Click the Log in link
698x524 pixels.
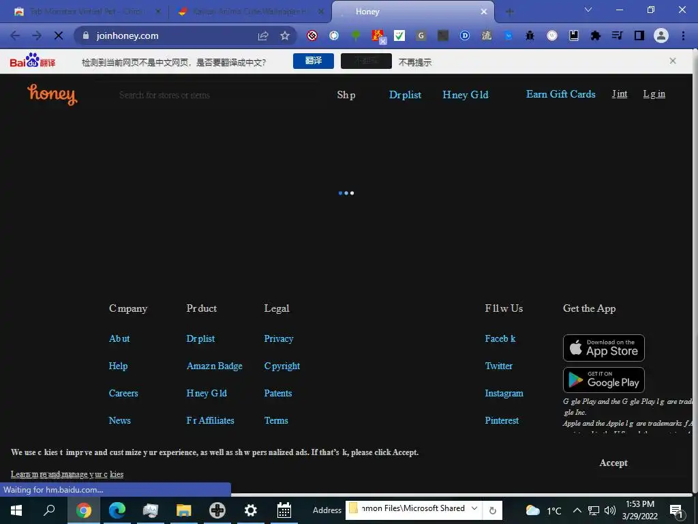point(654,93)
